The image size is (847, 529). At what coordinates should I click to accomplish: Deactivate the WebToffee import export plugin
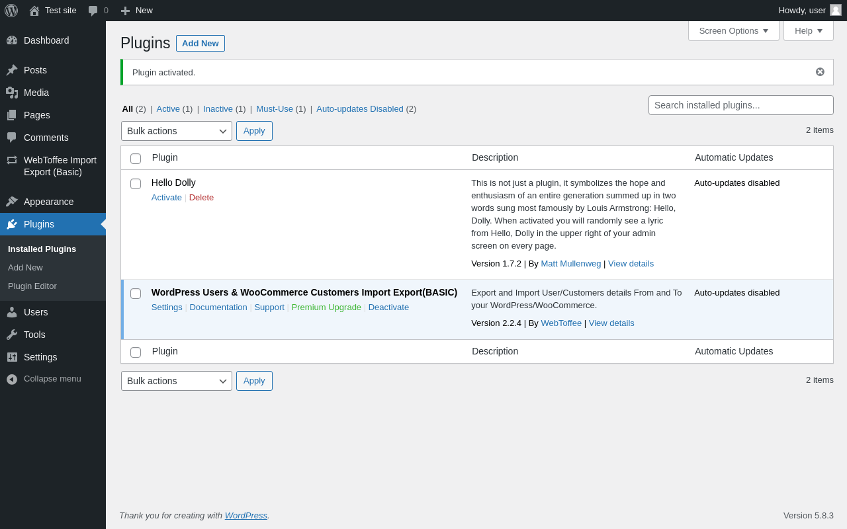[x=388, y=307]
